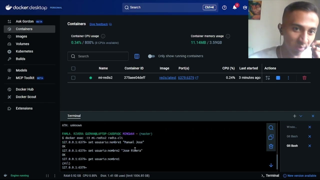Screen dimensions: 320x180
Task: Open port 6379:6379 link
Action: pos(188,78)
